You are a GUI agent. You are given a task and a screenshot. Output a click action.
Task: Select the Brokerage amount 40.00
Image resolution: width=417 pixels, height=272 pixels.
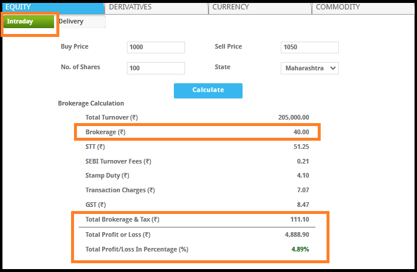[301, 132]
